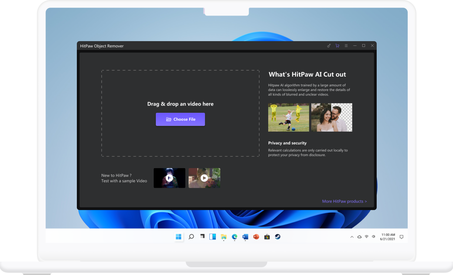The width and height of the screenshot is (453, 275).
Task: Open the notification center icon
Action: (x=402, y=237)
